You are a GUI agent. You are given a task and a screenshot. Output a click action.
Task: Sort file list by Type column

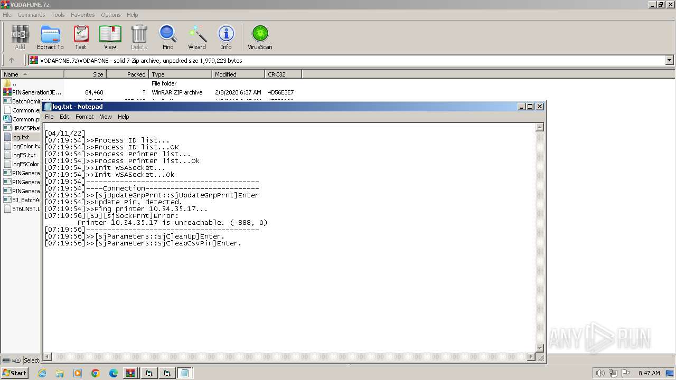pos(180,74)
